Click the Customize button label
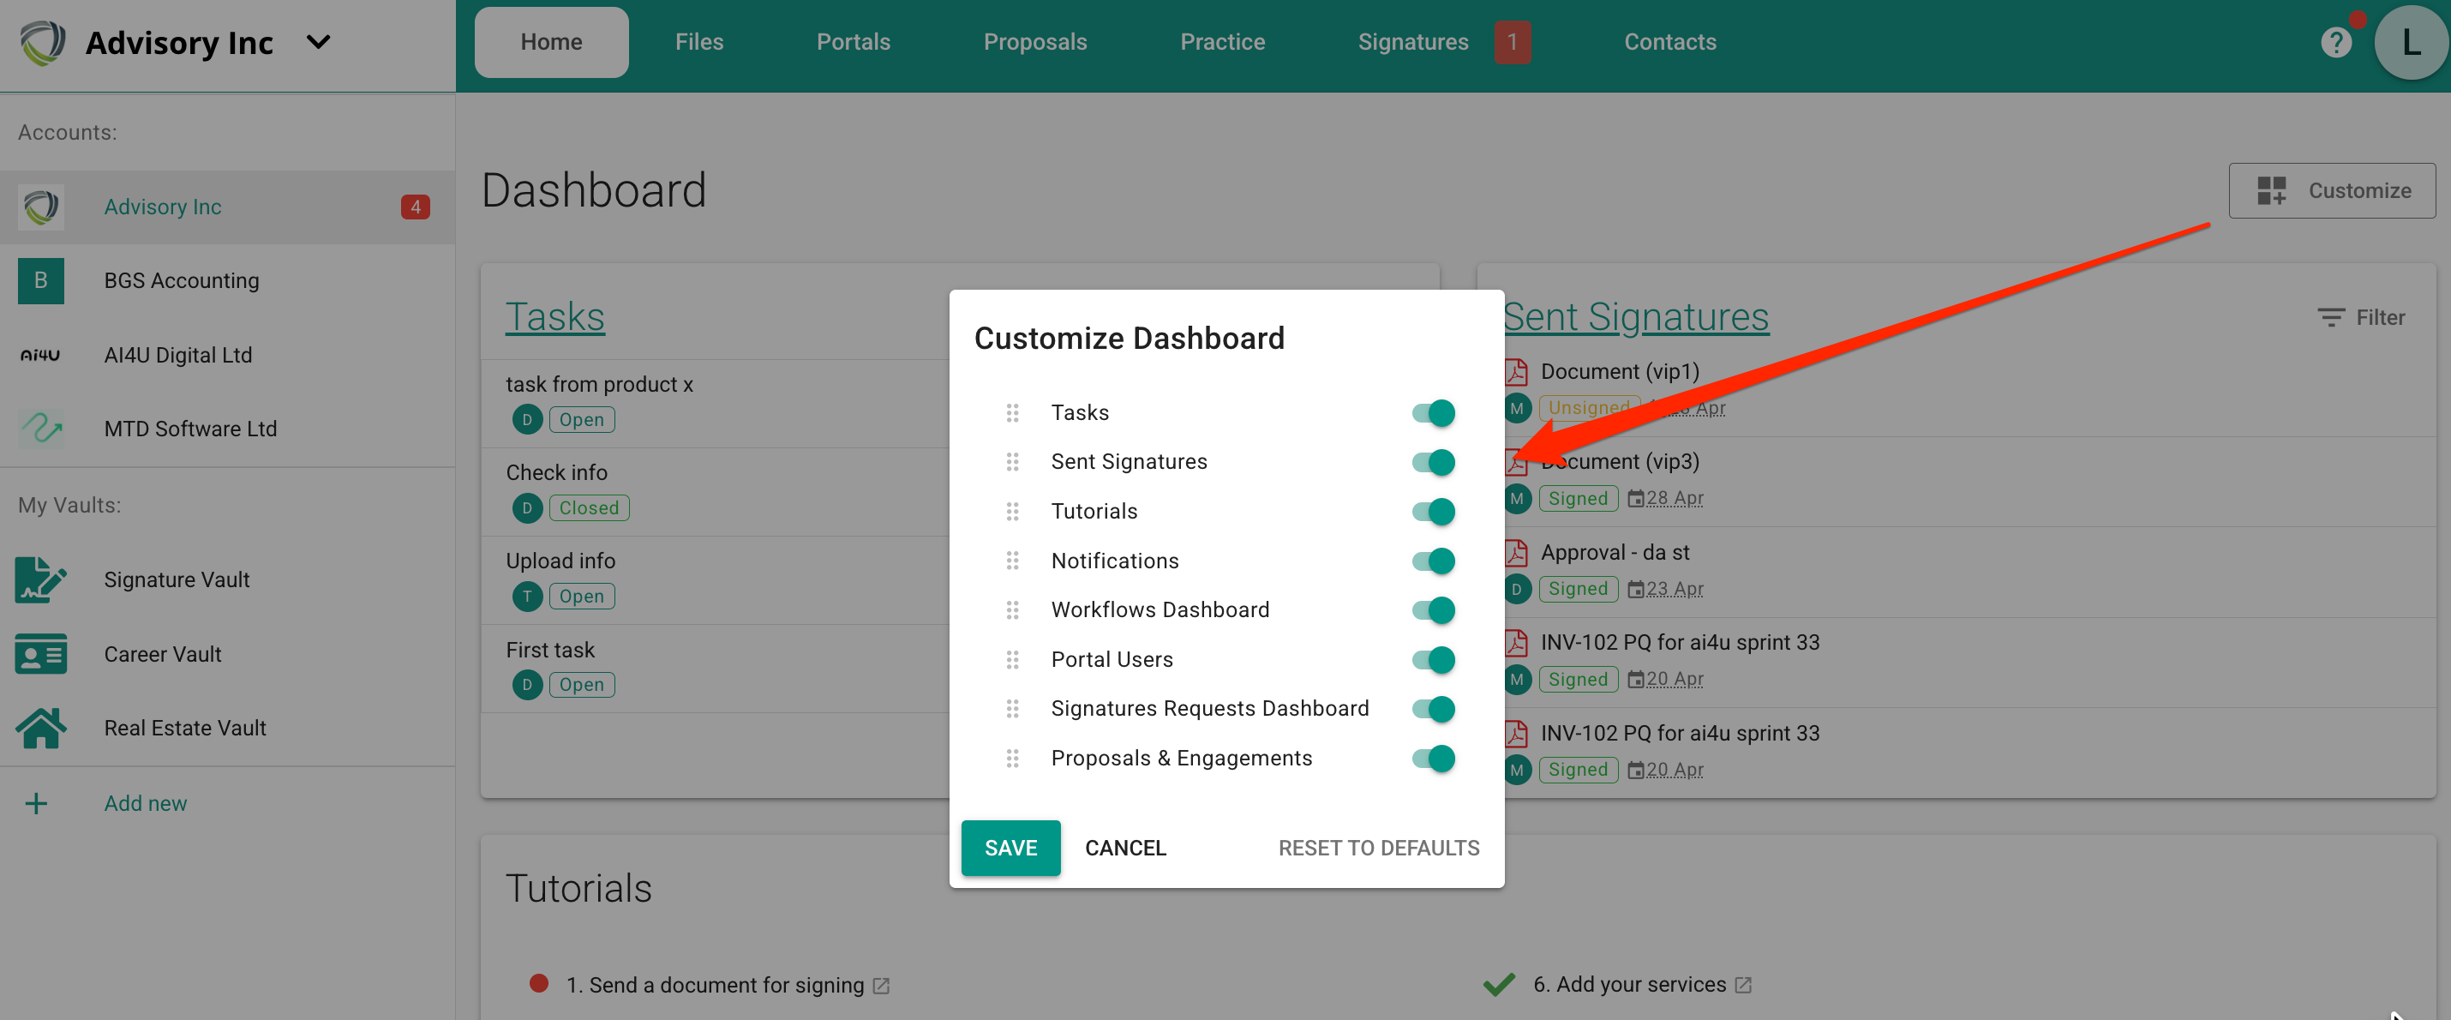Screen dimensions: 2451x1020 tap(2359, 190)
